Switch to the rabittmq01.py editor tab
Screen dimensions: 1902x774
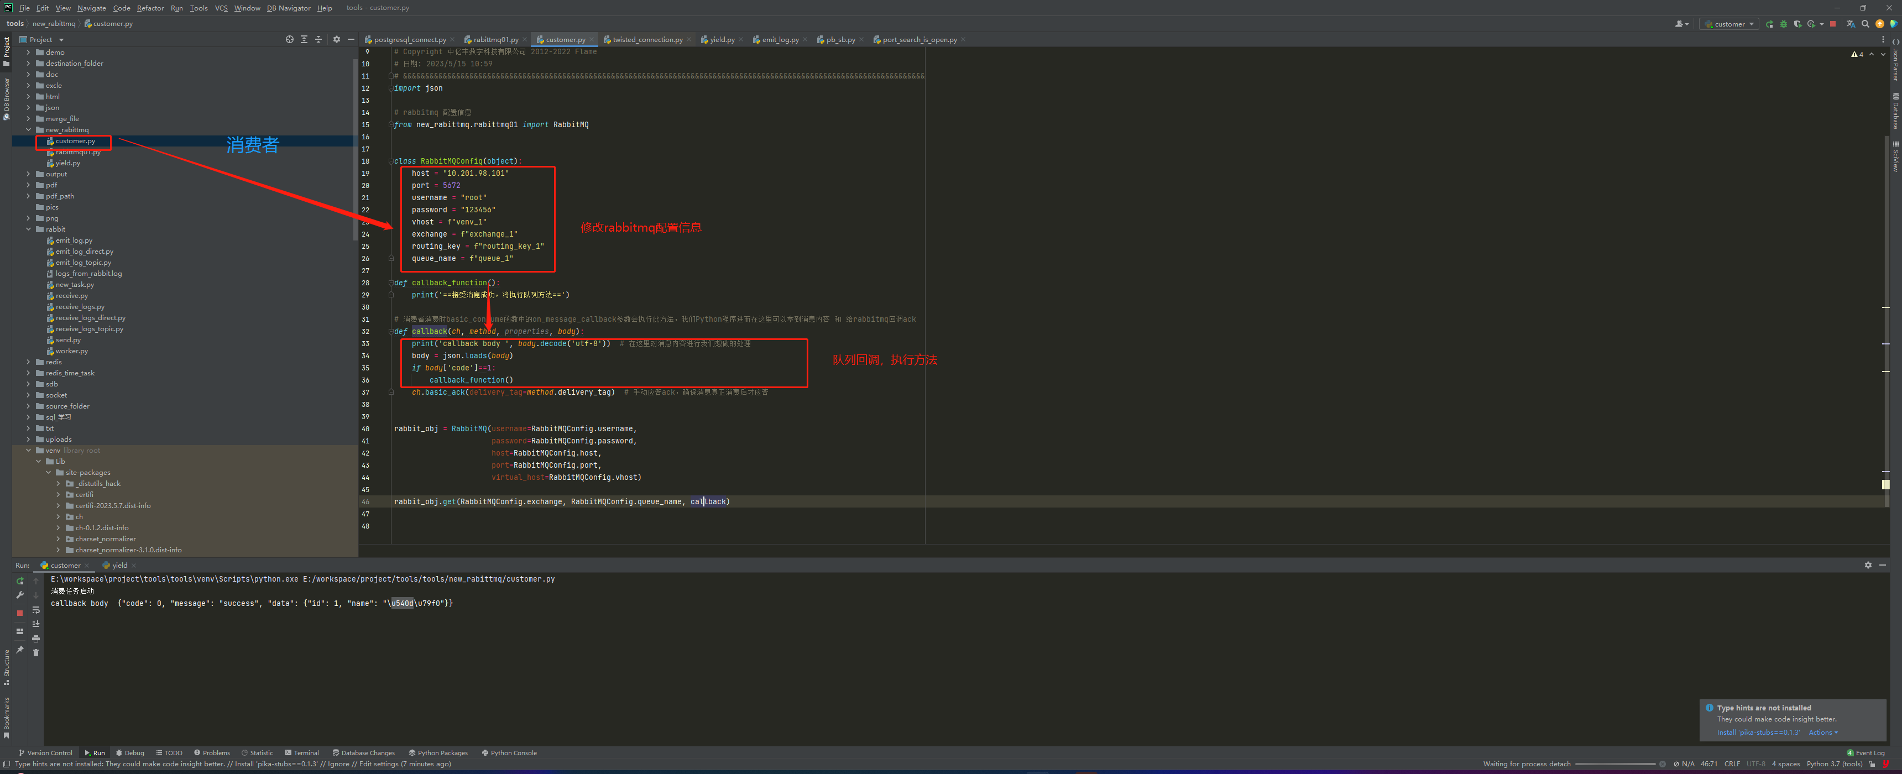point(495,40)
